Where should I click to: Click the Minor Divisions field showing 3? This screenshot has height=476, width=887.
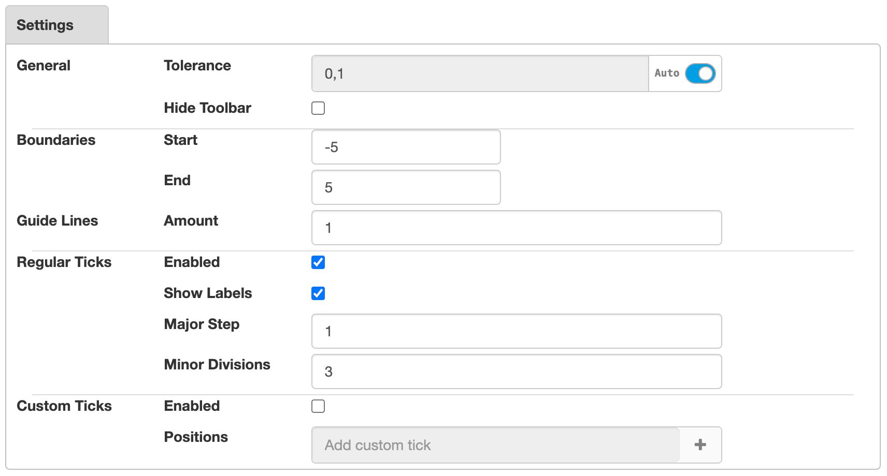pos(516,371)
